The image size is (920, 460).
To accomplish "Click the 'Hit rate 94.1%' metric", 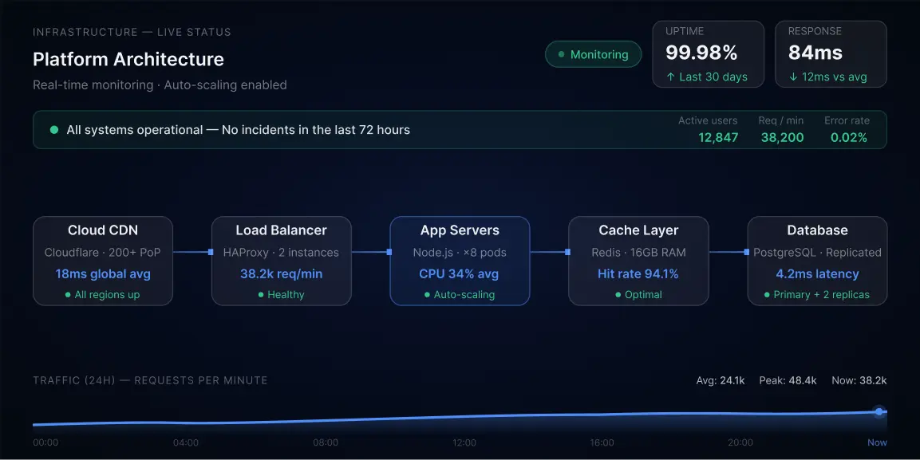I will coord(638,273).
